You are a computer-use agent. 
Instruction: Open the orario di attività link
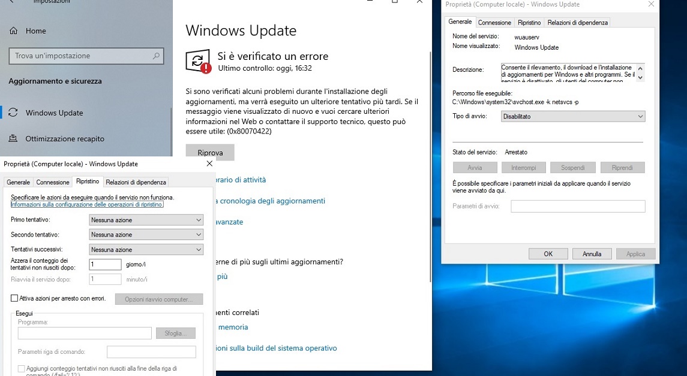coord(241,180)
